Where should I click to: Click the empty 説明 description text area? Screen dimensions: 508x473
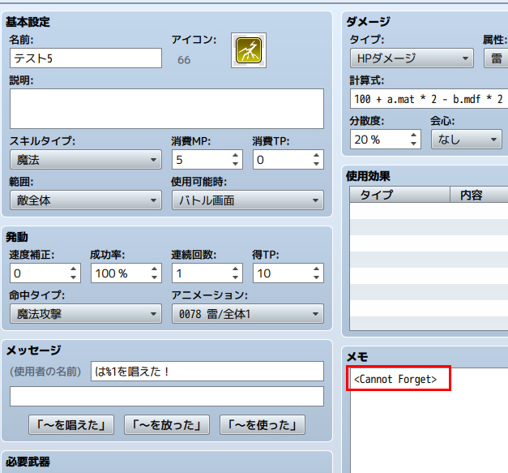[x=166, y=109]
